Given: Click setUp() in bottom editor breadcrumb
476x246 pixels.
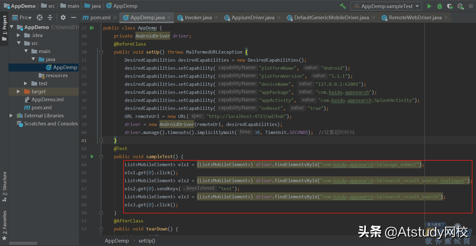Looking at the screenshot, I should tap(147, 241).
